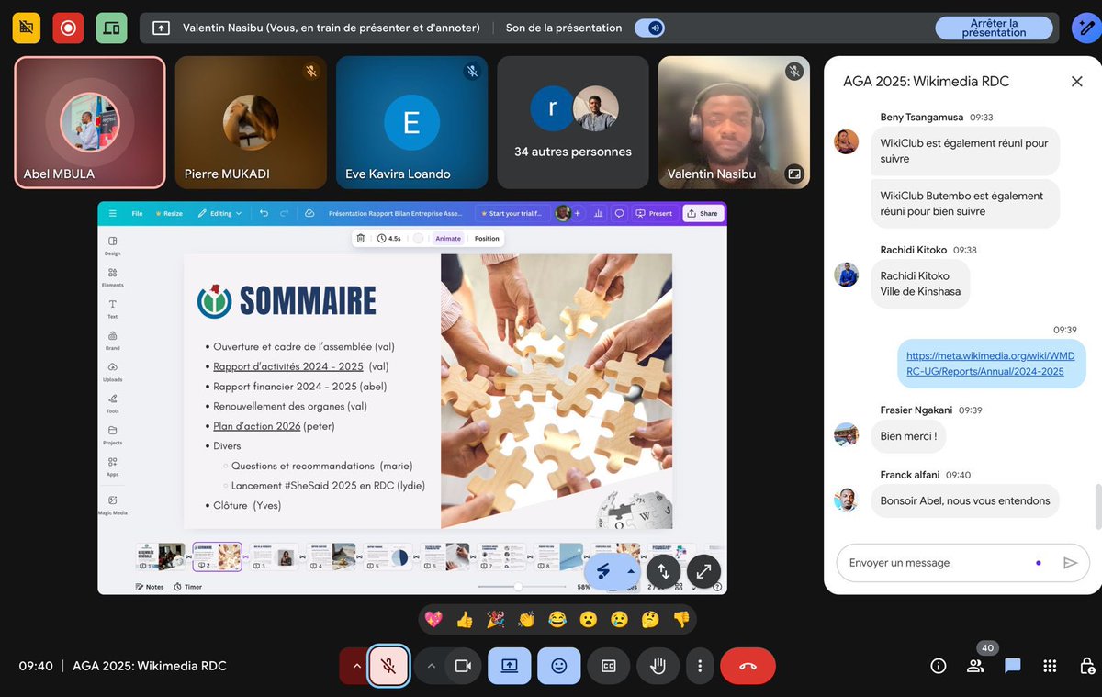Open the Design tab in Canva sidebar
The image size is (1102, 697).
click(112, 245)
